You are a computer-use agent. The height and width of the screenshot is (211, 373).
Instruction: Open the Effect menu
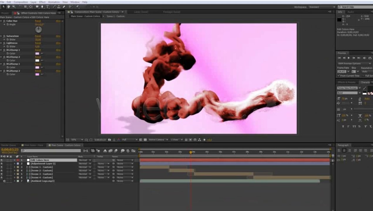click(x=42, y=2)
